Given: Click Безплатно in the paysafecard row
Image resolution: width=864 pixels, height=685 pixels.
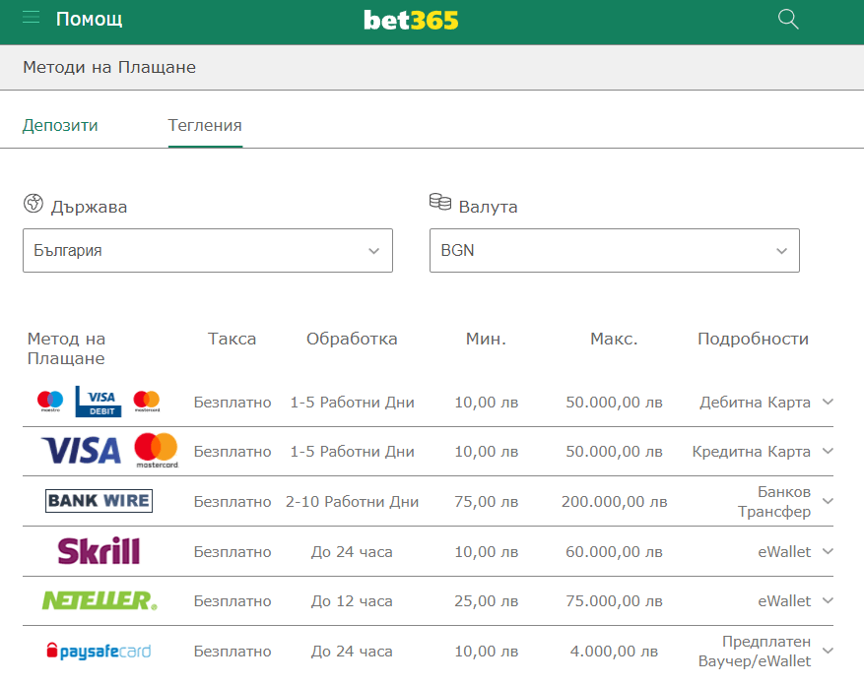Looking at the screenshot, I should click(233, 652).
